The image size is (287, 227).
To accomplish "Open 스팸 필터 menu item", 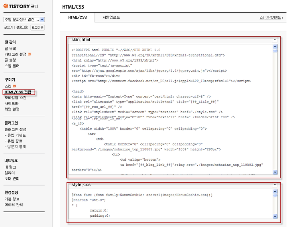I will coord(12,66).
